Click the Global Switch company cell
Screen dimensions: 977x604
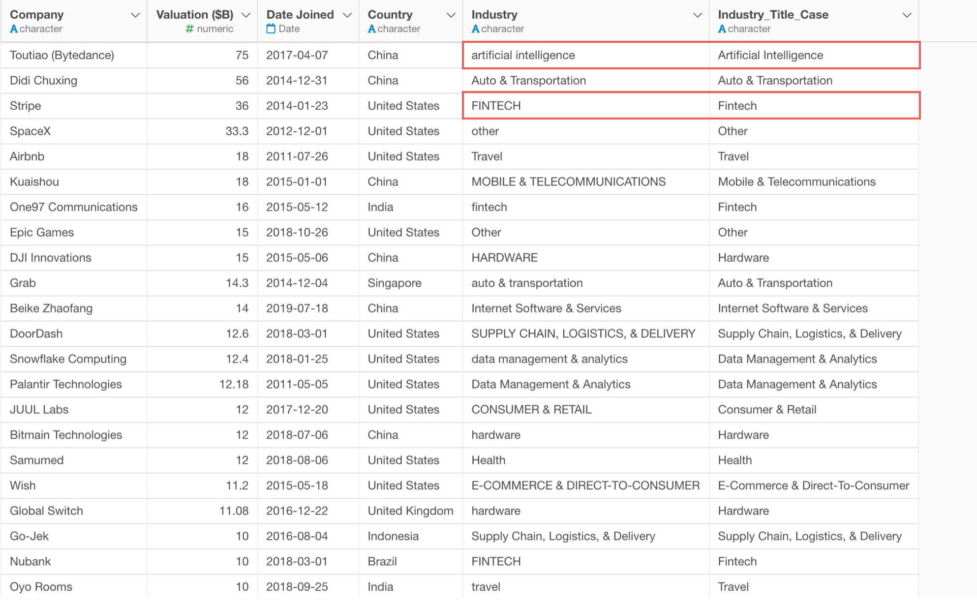click(x=74, y=511)
